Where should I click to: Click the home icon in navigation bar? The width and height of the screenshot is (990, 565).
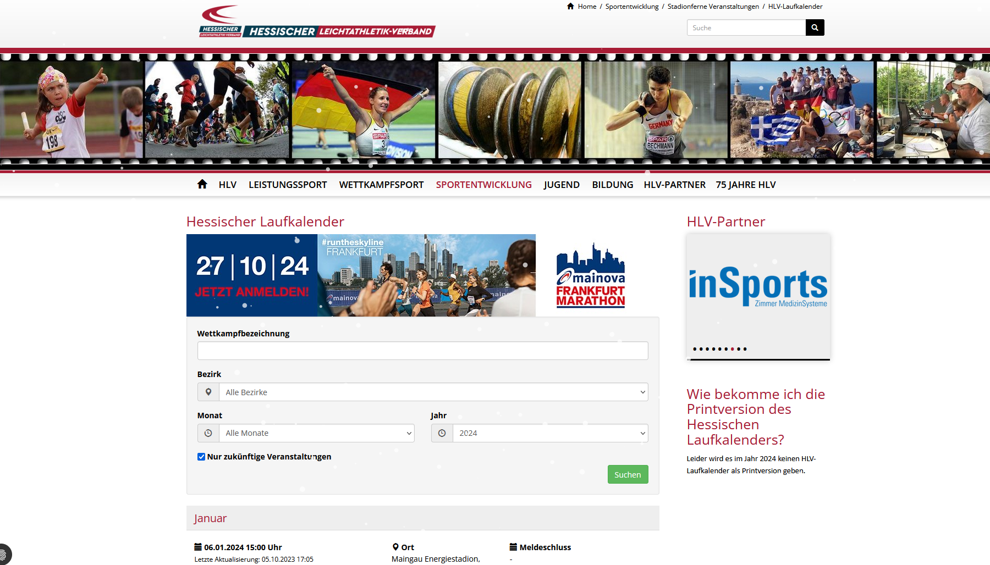[x=202, y=185]
